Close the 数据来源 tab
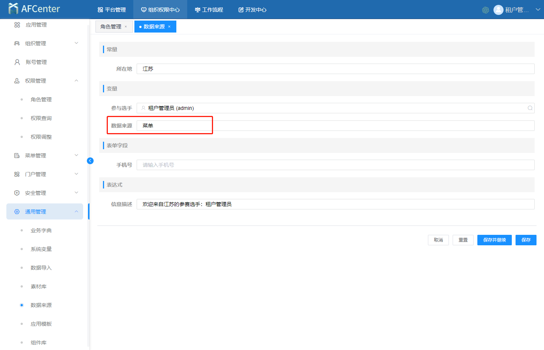Image resolution: width=544 pixels, height=350 pixels. [169, 27]
